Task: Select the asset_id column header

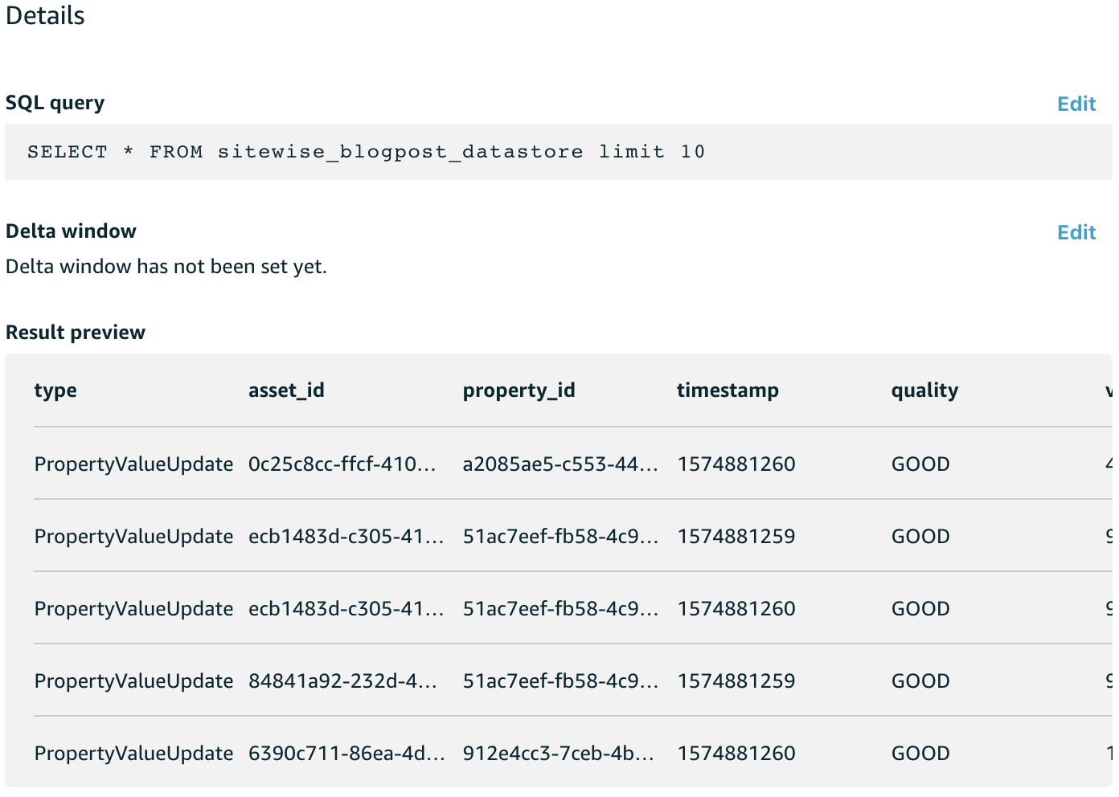Action: point(286,390)
